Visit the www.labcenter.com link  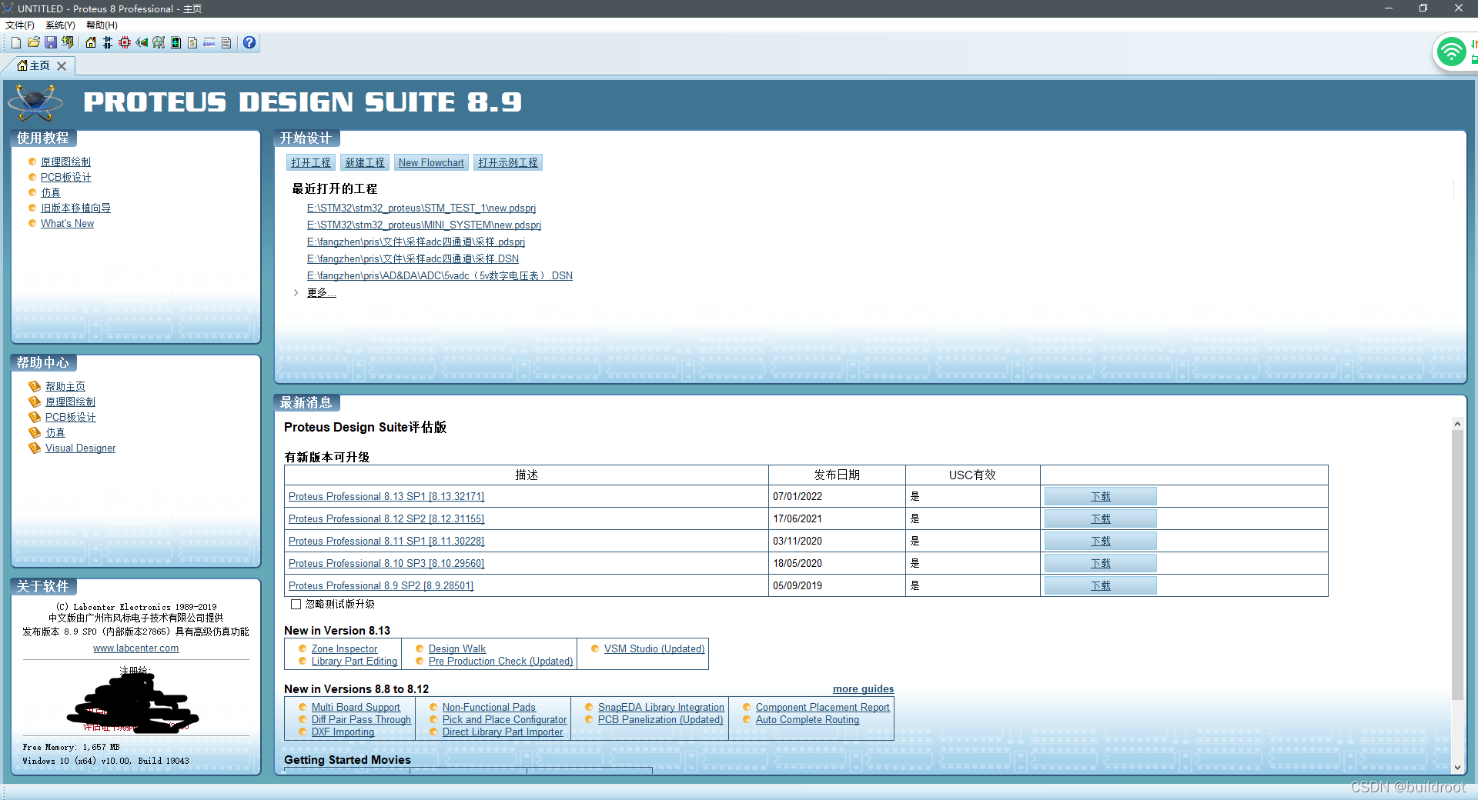pos(136,648)
